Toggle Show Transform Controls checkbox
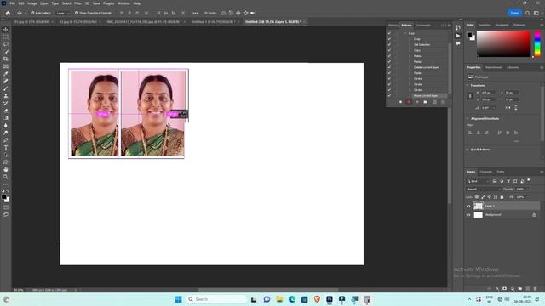The image size is (545, 306). coord(77,13)
